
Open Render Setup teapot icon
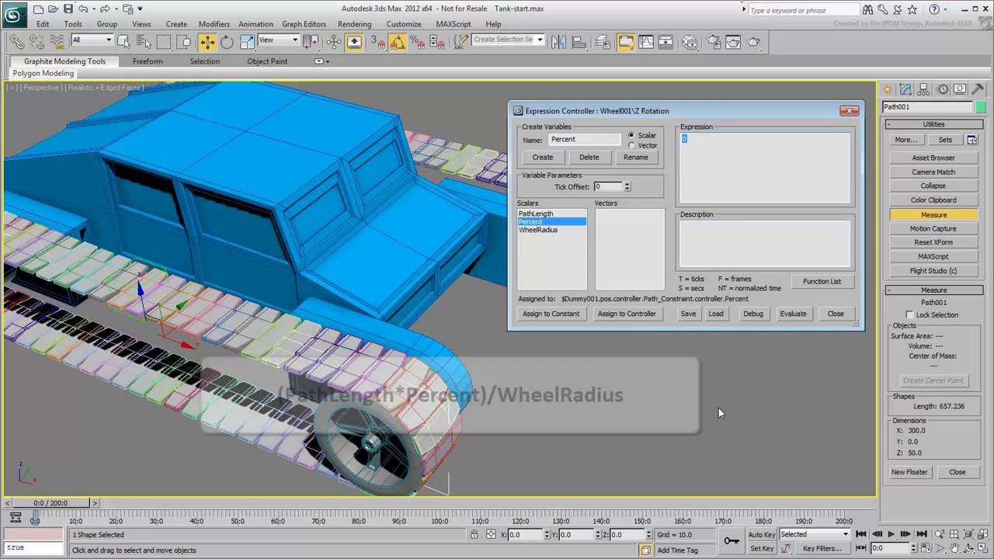point(714,41)
